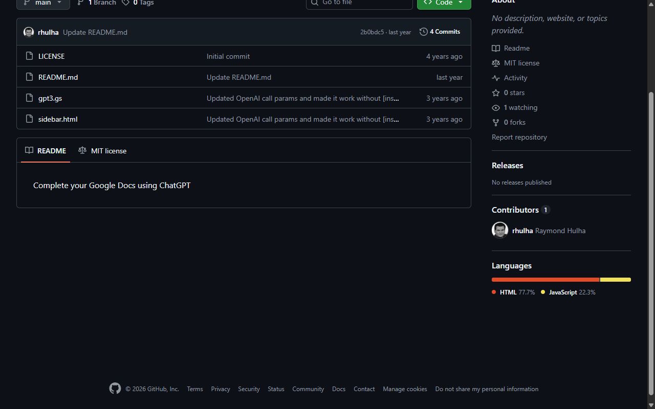655x409 pixels.
Task: Click the book icon on README tab
Action: point(29,150)
